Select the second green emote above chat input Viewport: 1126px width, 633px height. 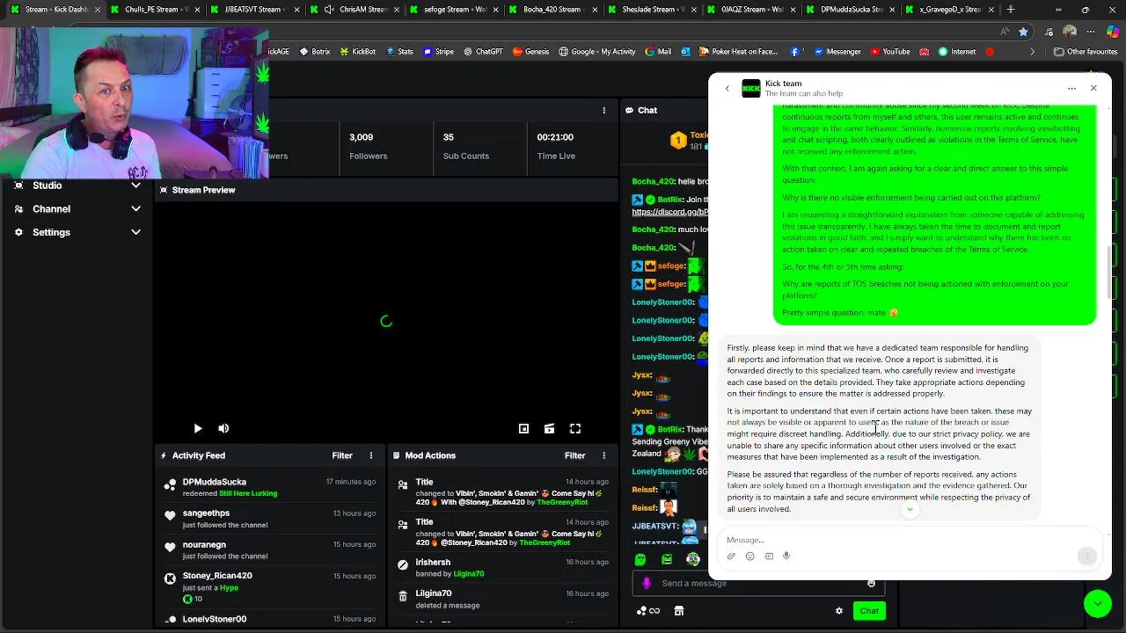coord(667,559)
